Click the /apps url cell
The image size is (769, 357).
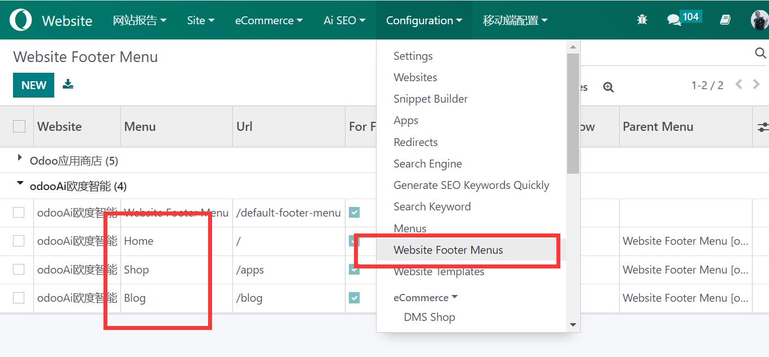(x=288, y=270)
